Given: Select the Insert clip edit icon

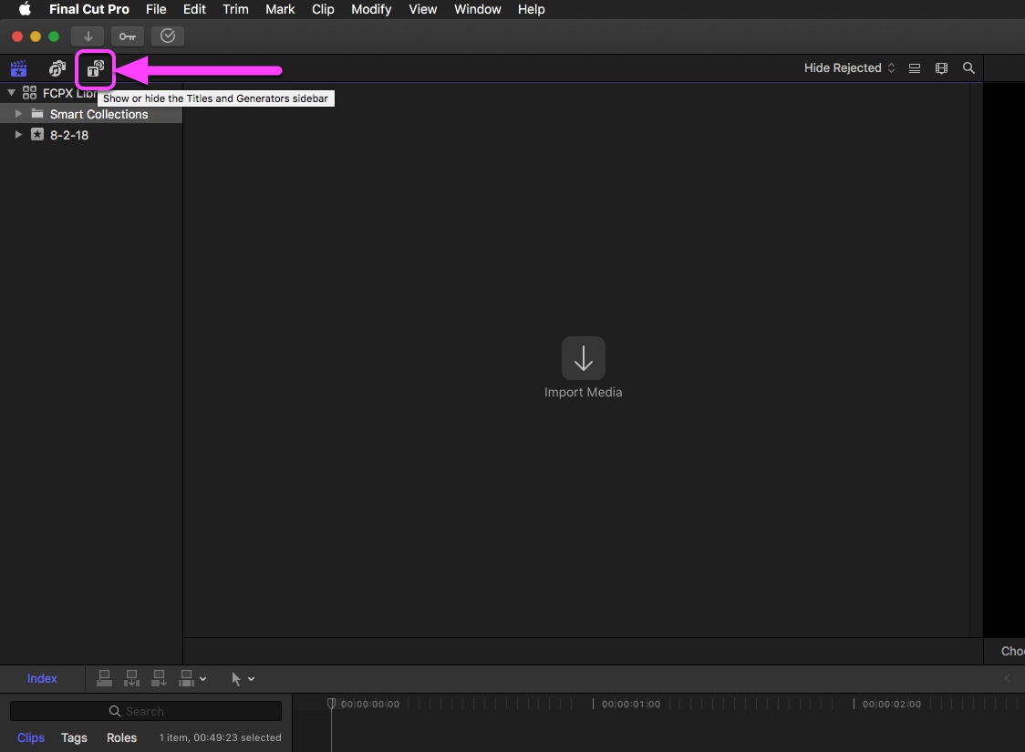Looking at the screenshot, I should 131,678.
